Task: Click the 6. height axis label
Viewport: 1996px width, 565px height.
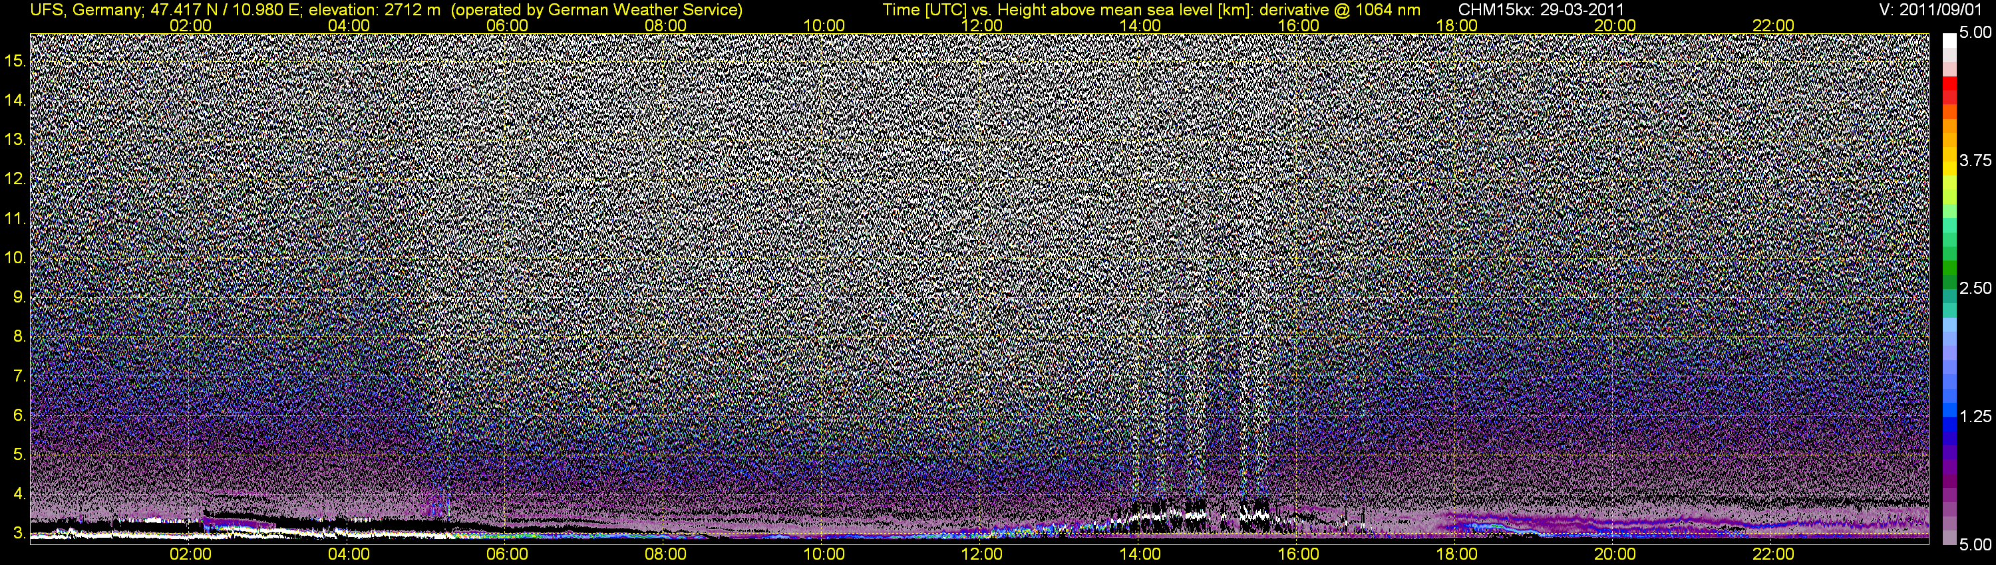Action: point(19,415)
